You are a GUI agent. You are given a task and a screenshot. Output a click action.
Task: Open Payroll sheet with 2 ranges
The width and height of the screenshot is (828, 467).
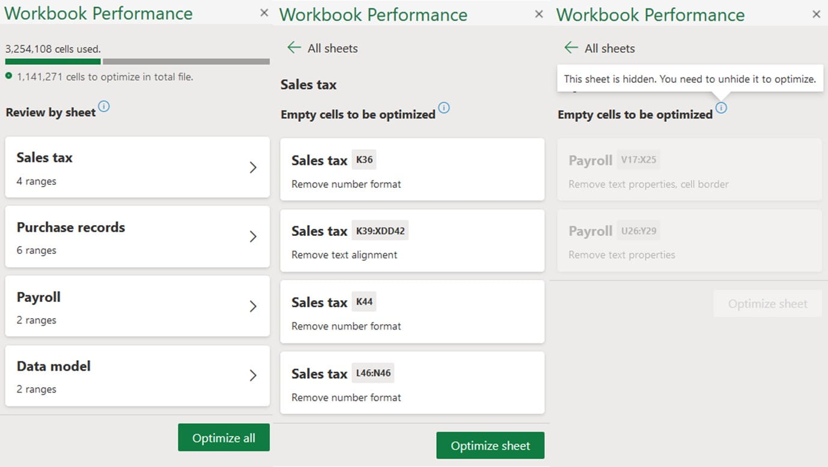coord(137,306)
